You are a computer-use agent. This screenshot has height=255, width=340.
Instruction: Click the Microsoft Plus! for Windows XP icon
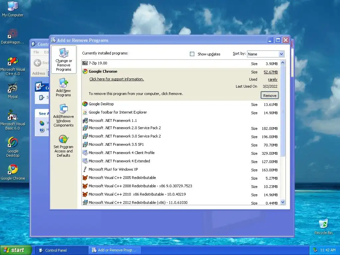point(85,169)
